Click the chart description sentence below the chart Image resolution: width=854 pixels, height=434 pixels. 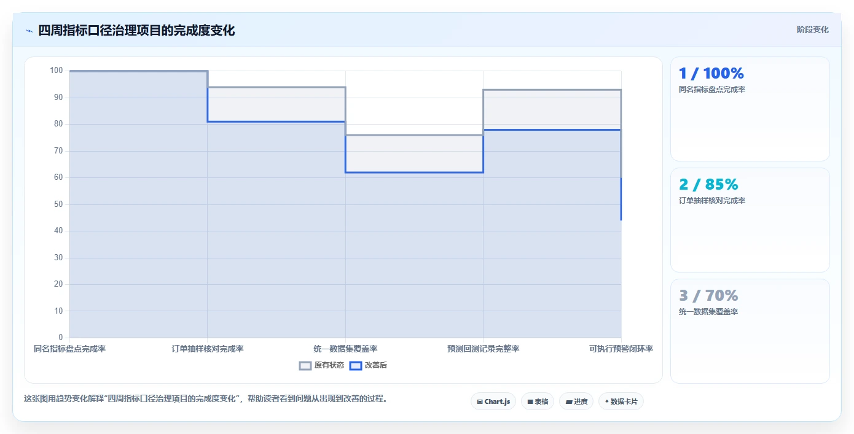206,398
